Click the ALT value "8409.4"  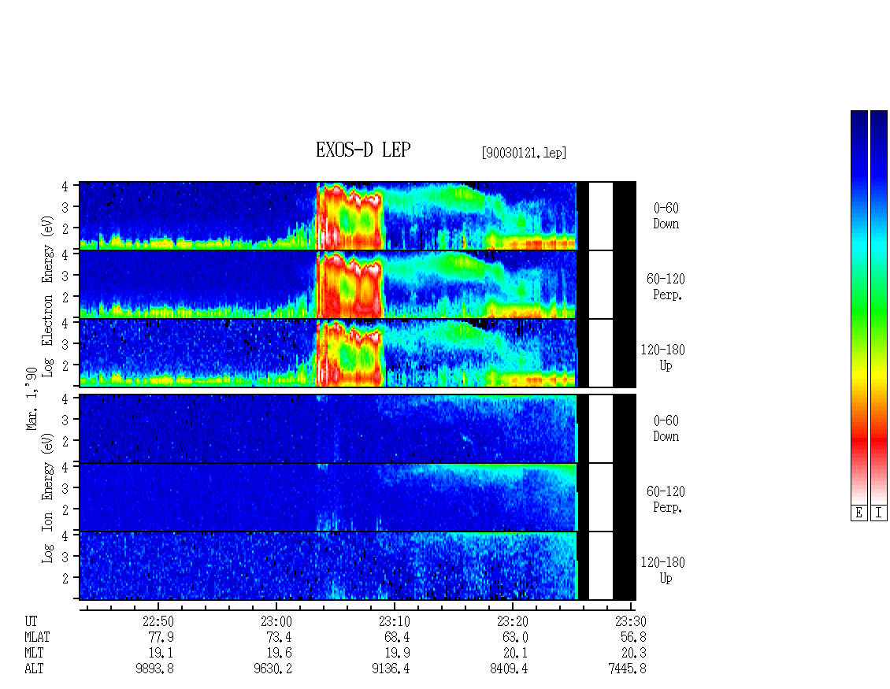(509, 669)
